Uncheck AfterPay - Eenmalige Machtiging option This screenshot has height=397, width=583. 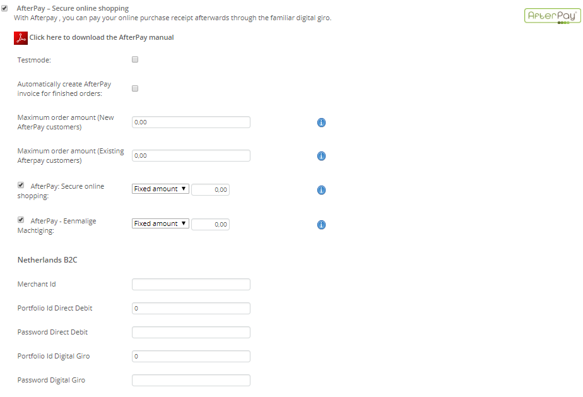(21, 220)
